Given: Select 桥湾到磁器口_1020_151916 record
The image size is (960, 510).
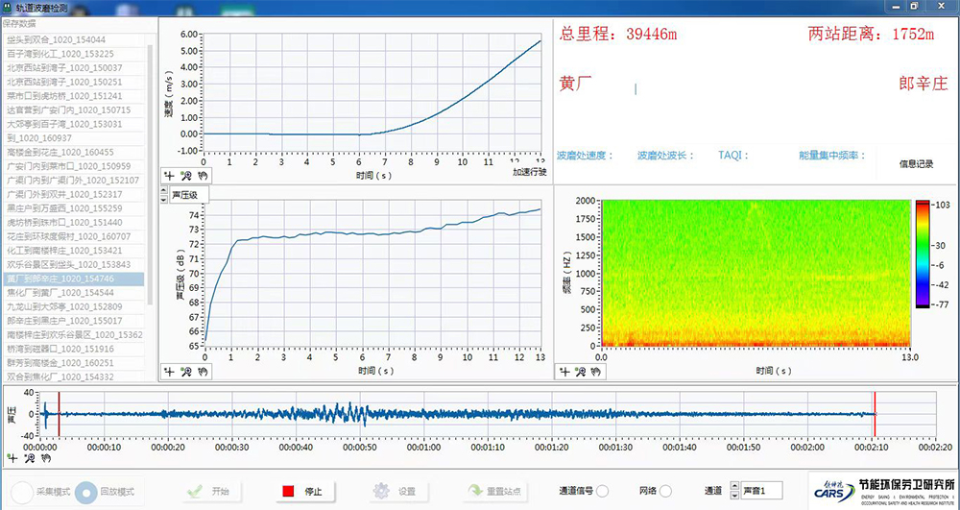Looking at the screenshot, I should click(x=73, y=350).
